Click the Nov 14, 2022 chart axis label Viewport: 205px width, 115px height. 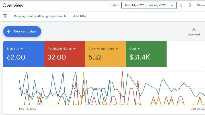pyautogui.click(x=27, y=108)
